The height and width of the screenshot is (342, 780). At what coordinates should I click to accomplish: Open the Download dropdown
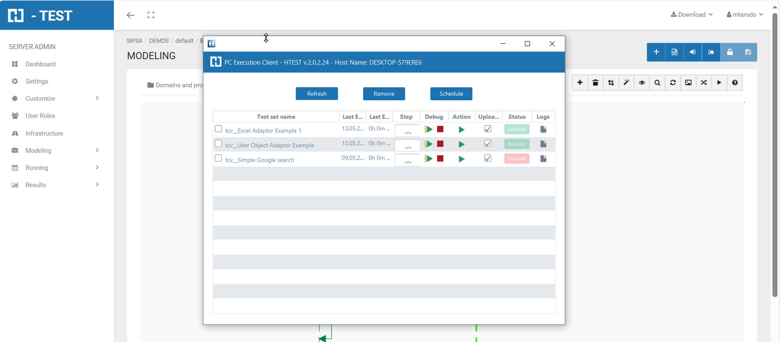point(692,15)
